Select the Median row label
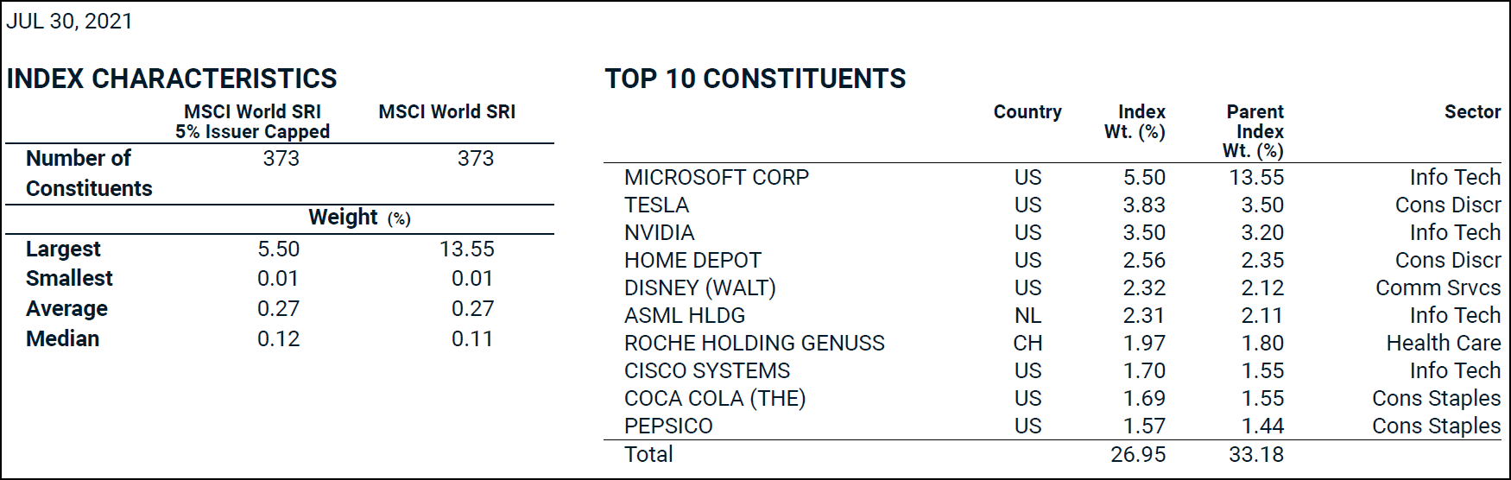Image resolution: width=1511 pixels, height=480 pixels. (x=63, y=339)
